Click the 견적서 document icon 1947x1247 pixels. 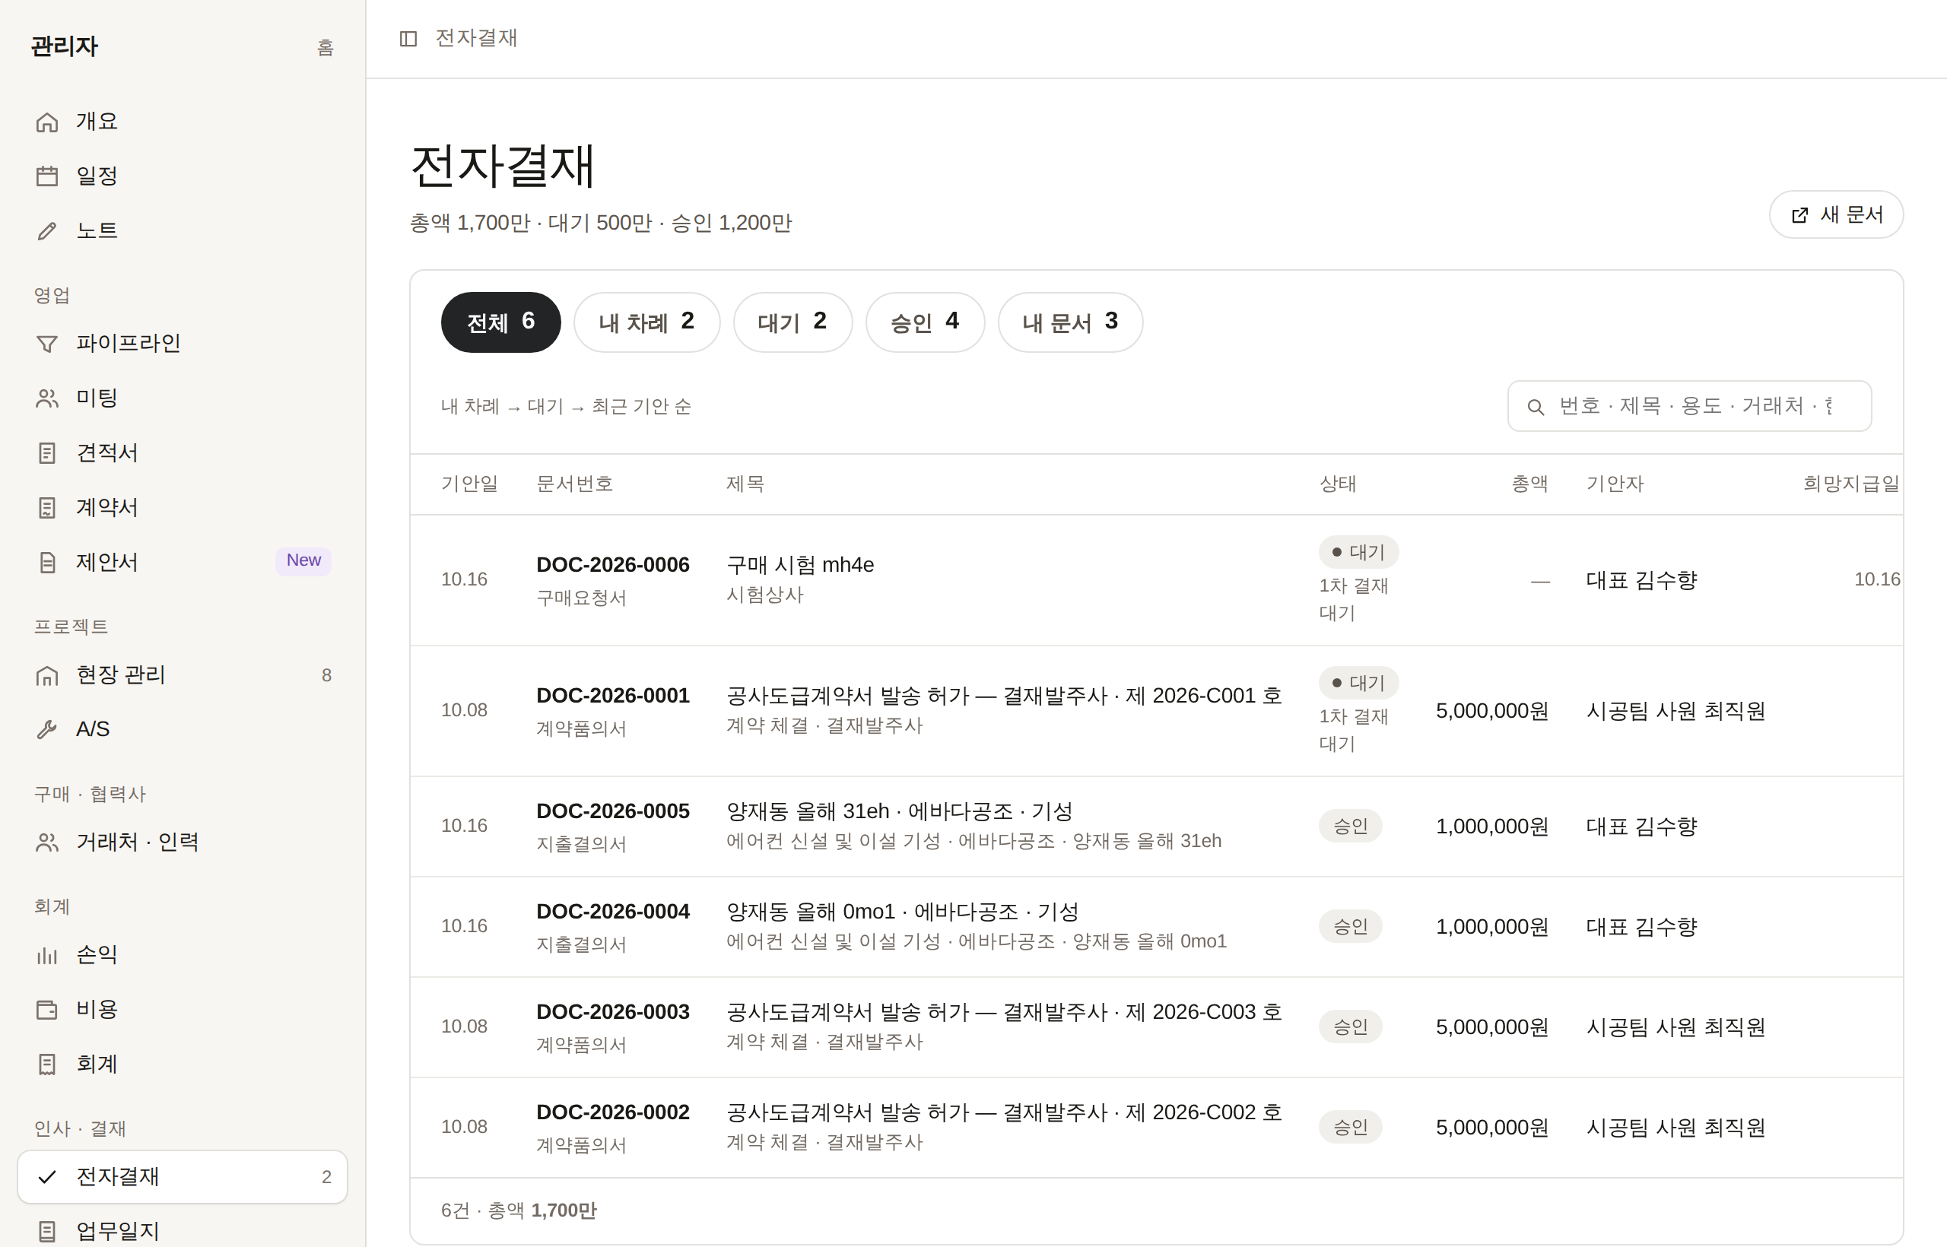tap(47, 452)
